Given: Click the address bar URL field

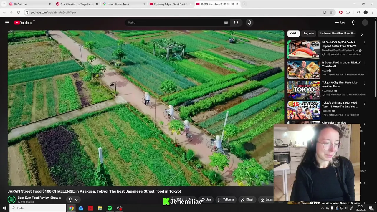Looking at the screenshot, I should pos(174,12).
